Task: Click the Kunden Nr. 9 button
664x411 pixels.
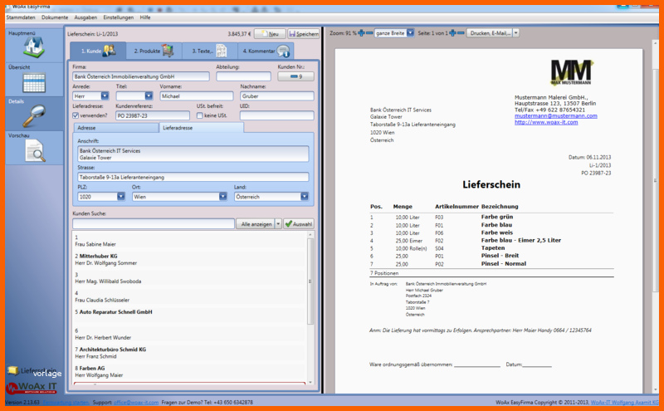Action: tap(295, 76)
